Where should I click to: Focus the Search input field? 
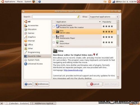click(56, 17)
